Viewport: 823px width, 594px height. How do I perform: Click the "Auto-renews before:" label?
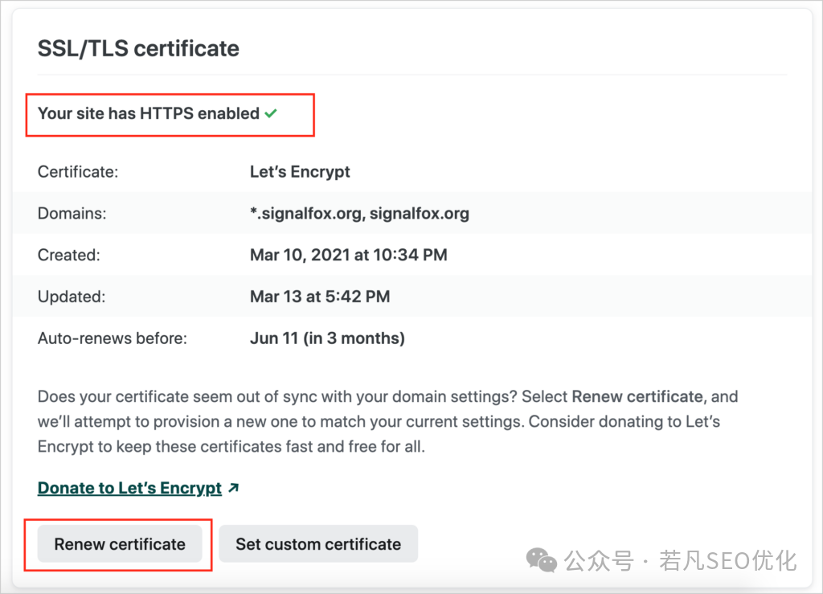click(x=113, y=338)
